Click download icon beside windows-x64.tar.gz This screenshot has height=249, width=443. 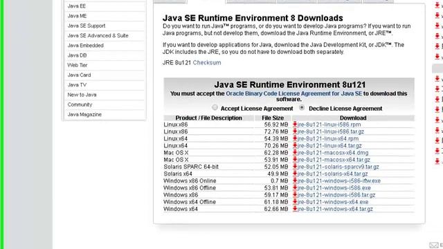tap(295, 209)
